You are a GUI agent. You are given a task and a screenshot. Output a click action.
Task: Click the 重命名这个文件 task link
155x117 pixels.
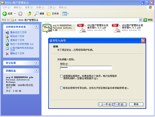point(18,32)
